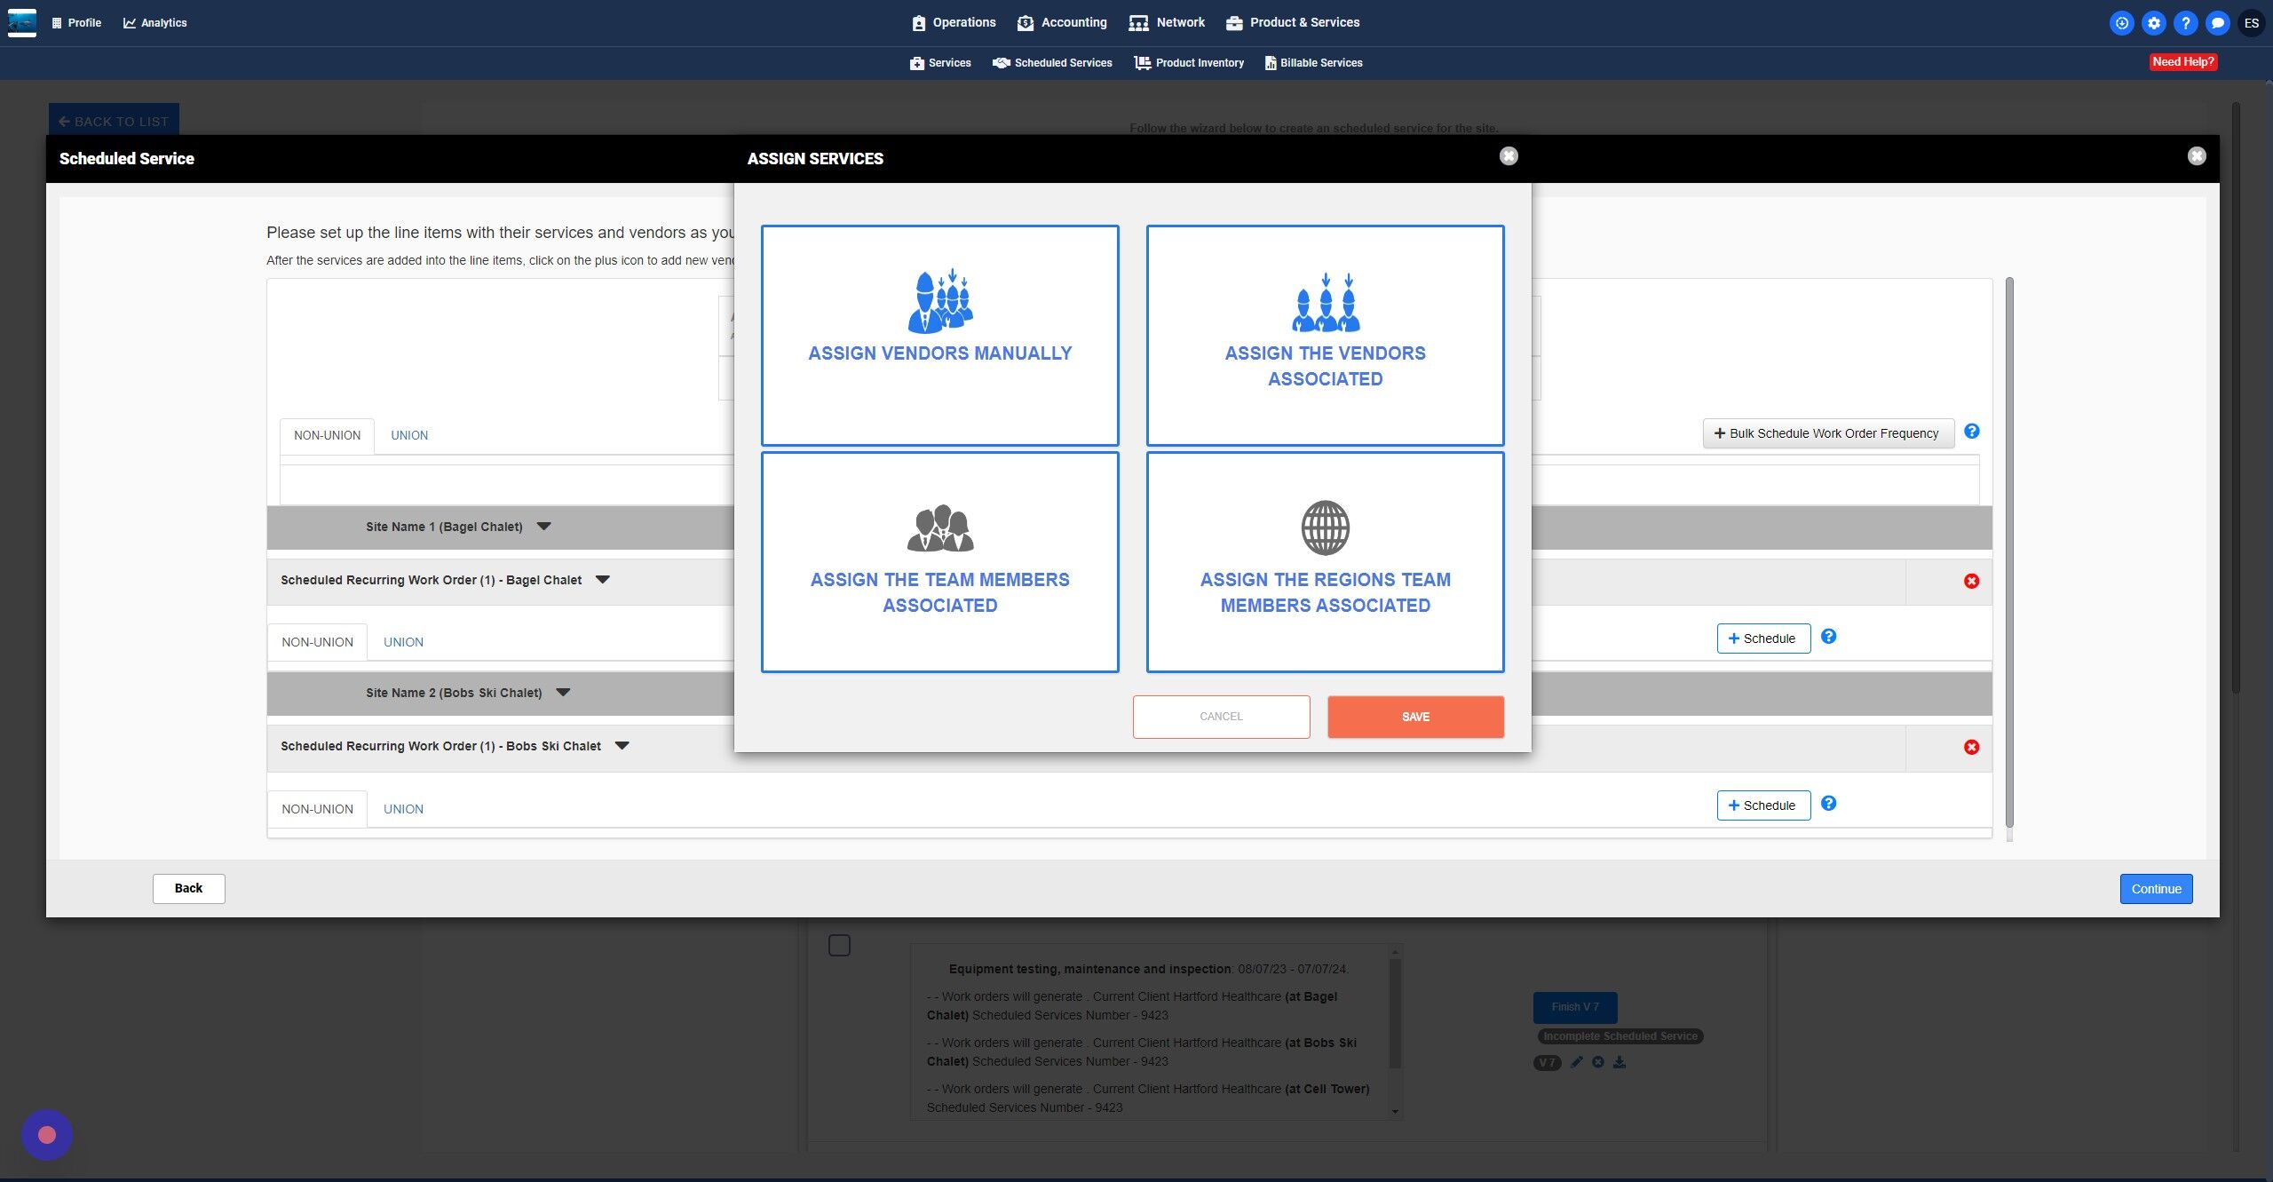Open the settings gear icon in header
This screenshot has width=2273, height=1182.
pyautogui.click(x=2153, y=23)
